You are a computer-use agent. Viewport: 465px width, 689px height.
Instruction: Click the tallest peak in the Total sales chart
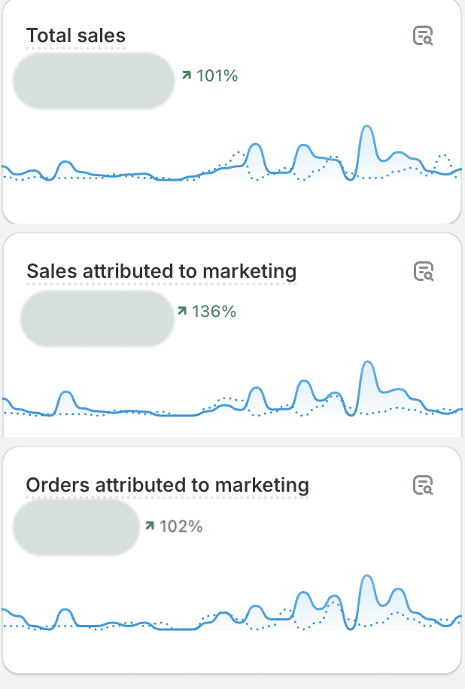click(x=366, y=127)
